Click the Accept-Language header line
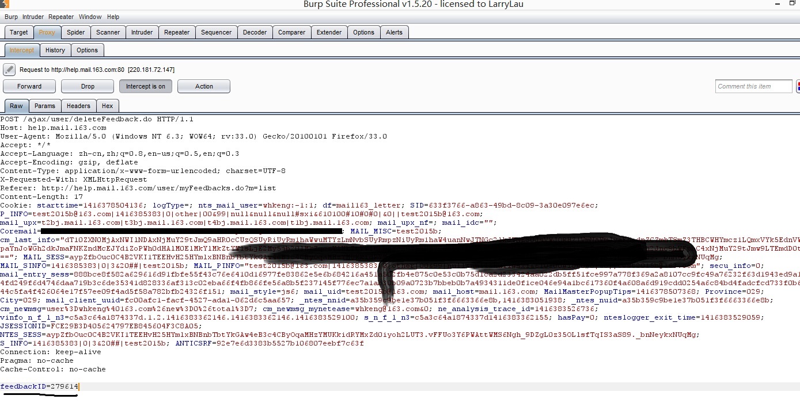Viewport: 800px width, 403px height. 119,153
